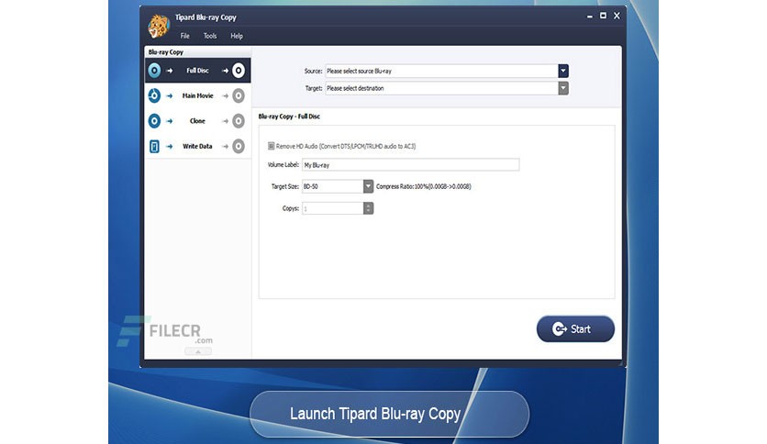The image size is (767, 444).
Task: Expand the Target Size BD-50 dropdown
Action: tap(368, 186)
